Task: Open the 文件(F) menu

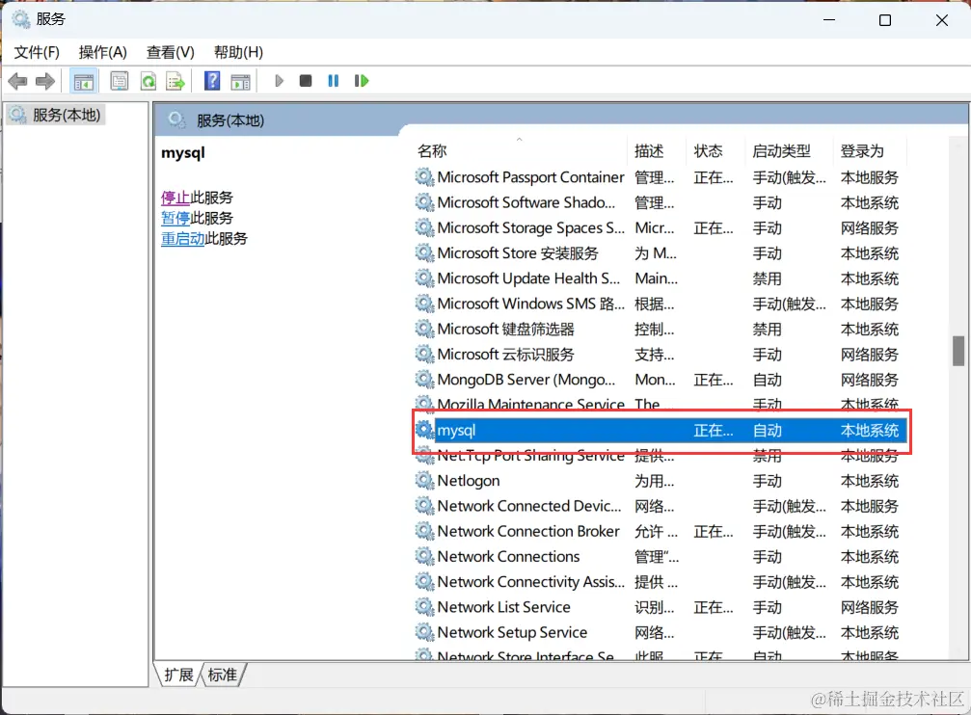Action: point(37,53)
